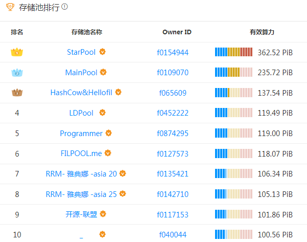Open owner ID f0127573
Viewport: 307px width, 242px height.
point(173,153)
